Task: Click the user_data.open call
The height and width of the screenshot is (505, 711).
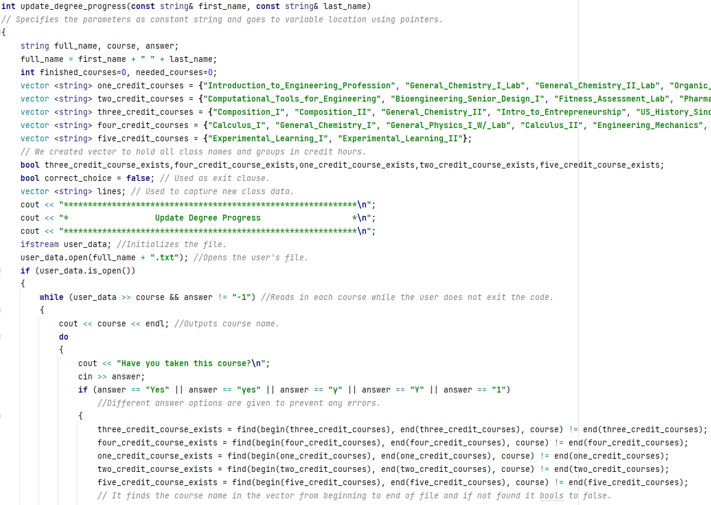Action: point(105,257)
